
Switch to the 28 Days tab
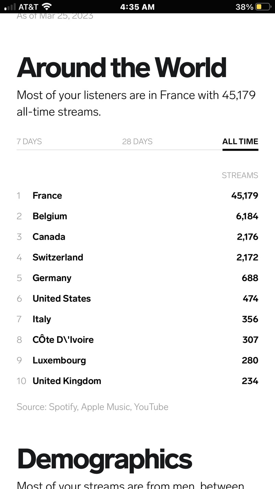pos(137,141)
